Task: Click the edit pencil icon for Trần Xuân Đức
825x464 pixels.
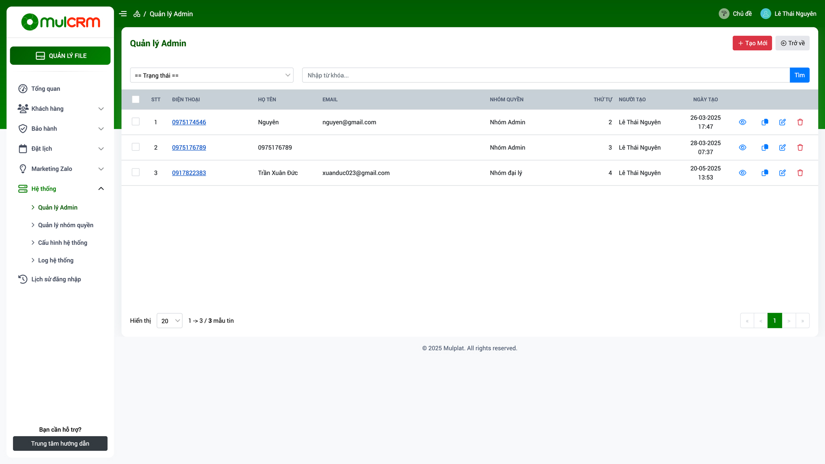Action: tap(782, 173)
